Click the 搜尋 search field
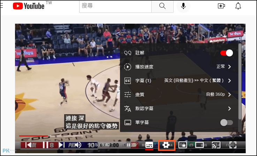This screenshot has height=156, width=257. coord(115,6)
